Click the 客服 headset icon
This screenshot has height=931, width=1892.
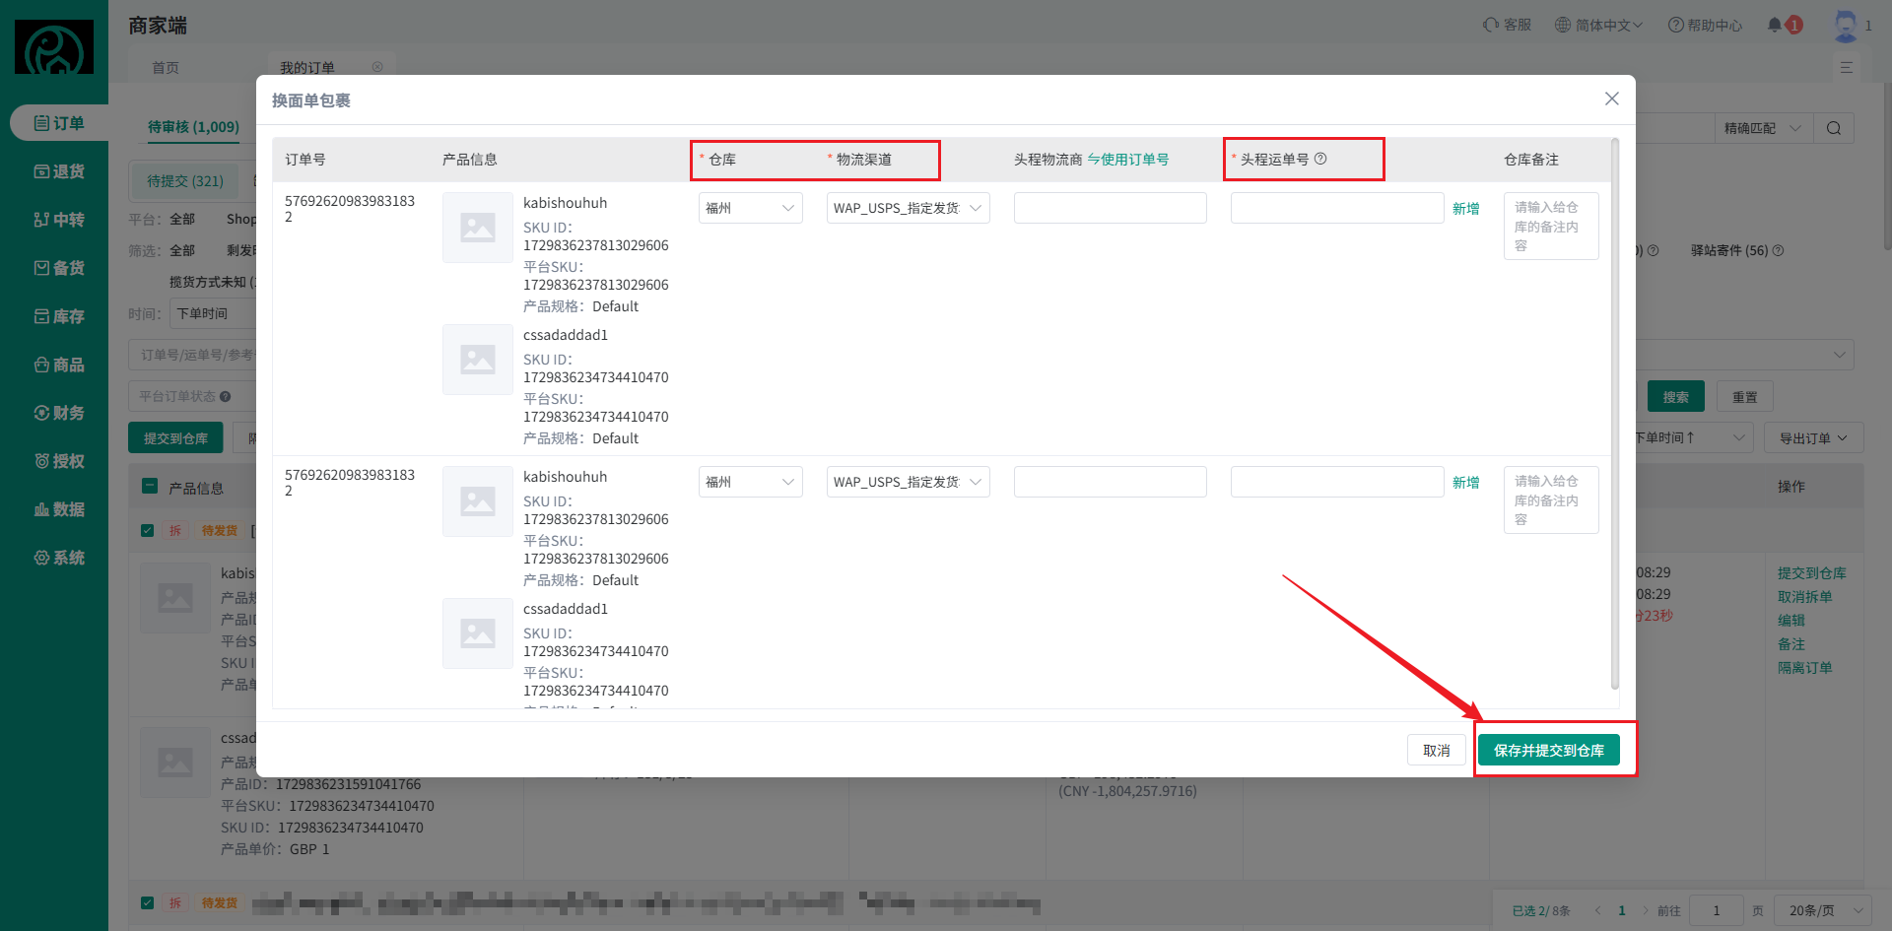1491,25
